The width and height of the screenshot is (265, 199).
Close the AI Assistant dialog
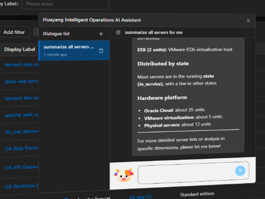(x=248, y=20)
